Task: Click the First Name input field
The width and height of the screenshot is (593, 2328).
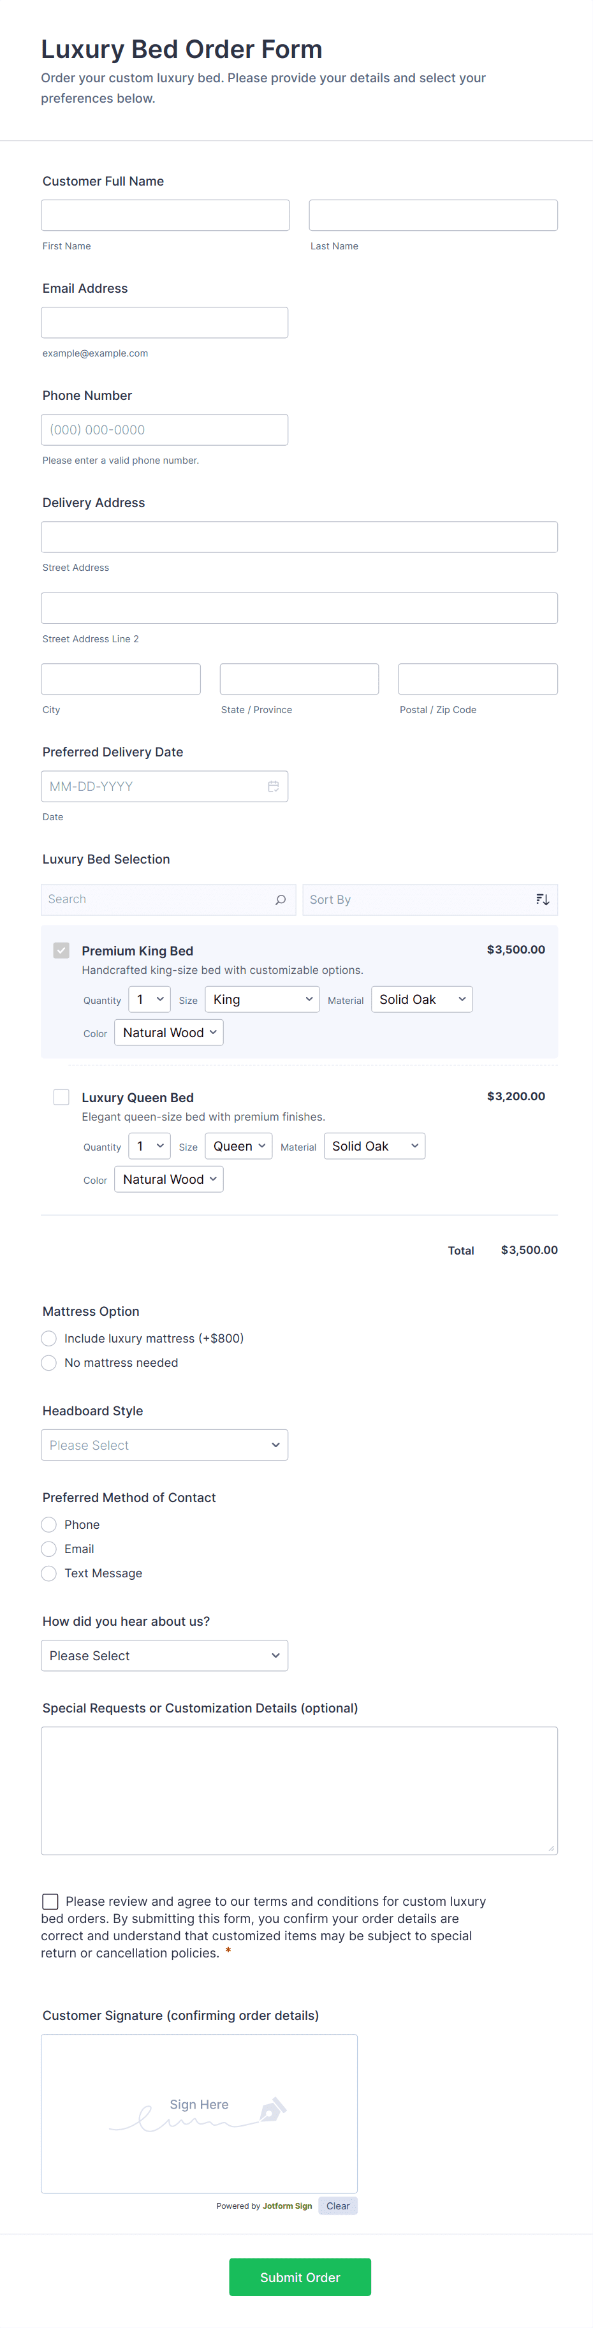Action: point(165,215)
